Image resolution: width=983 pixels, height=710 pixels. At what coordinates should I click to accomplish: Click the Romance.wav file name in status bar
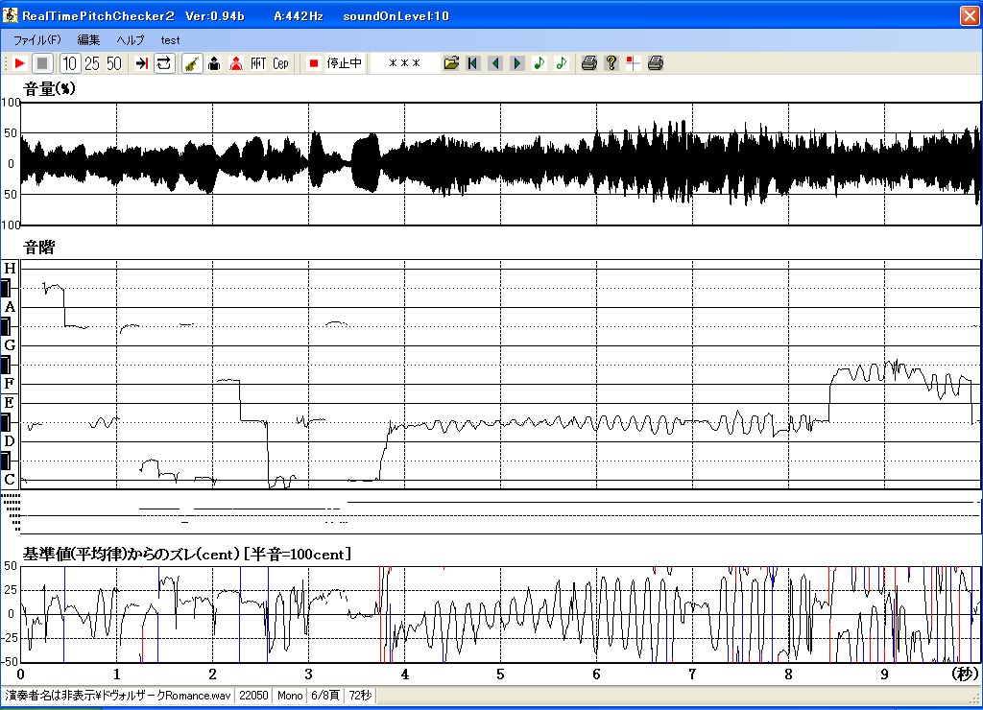click(x=118, y=695)
